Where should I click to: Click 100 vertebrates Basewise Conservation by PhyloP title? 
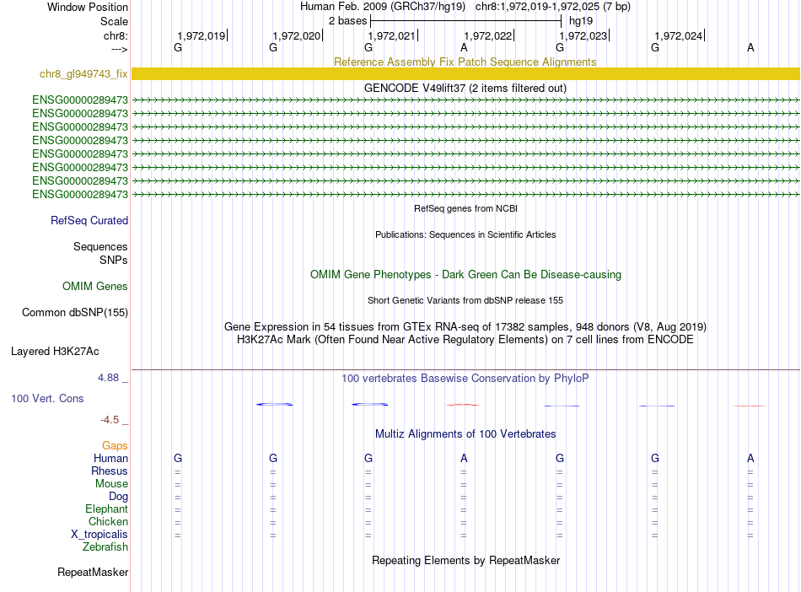[465, 379]
